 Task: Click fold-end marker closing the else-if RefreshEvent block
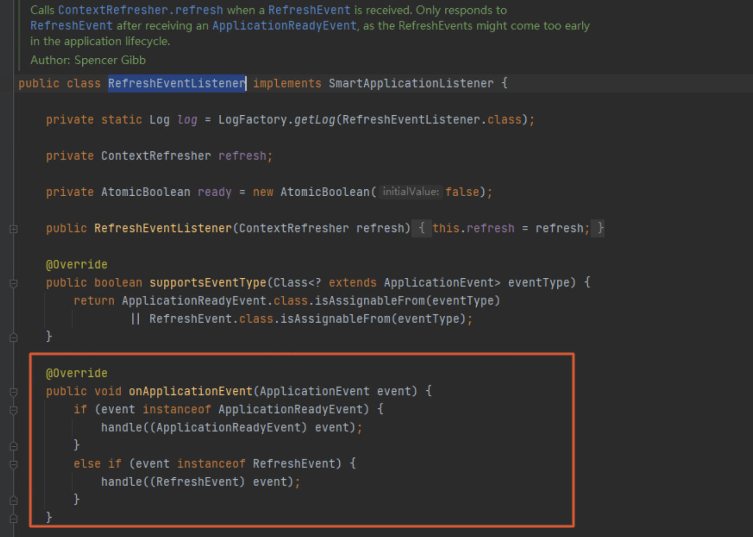click(x=14, y=500)
